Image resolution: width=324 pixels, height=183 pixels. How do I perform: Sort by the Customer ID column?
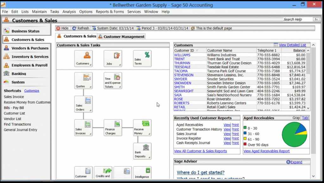pos(190,50)
